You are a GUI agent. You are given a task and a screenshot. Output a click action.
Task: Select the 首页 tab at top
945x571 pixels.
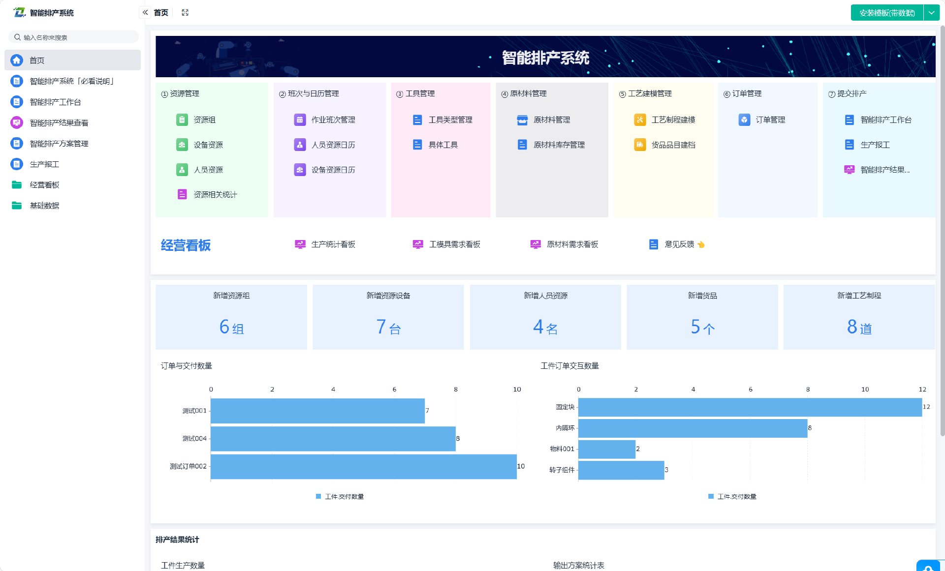point(161,13)
